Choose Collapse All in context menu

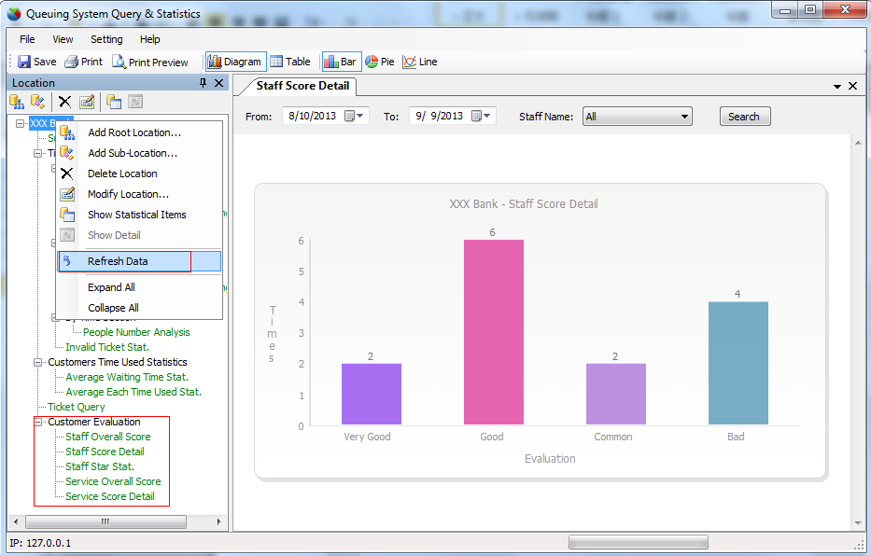tap(139, 308)
